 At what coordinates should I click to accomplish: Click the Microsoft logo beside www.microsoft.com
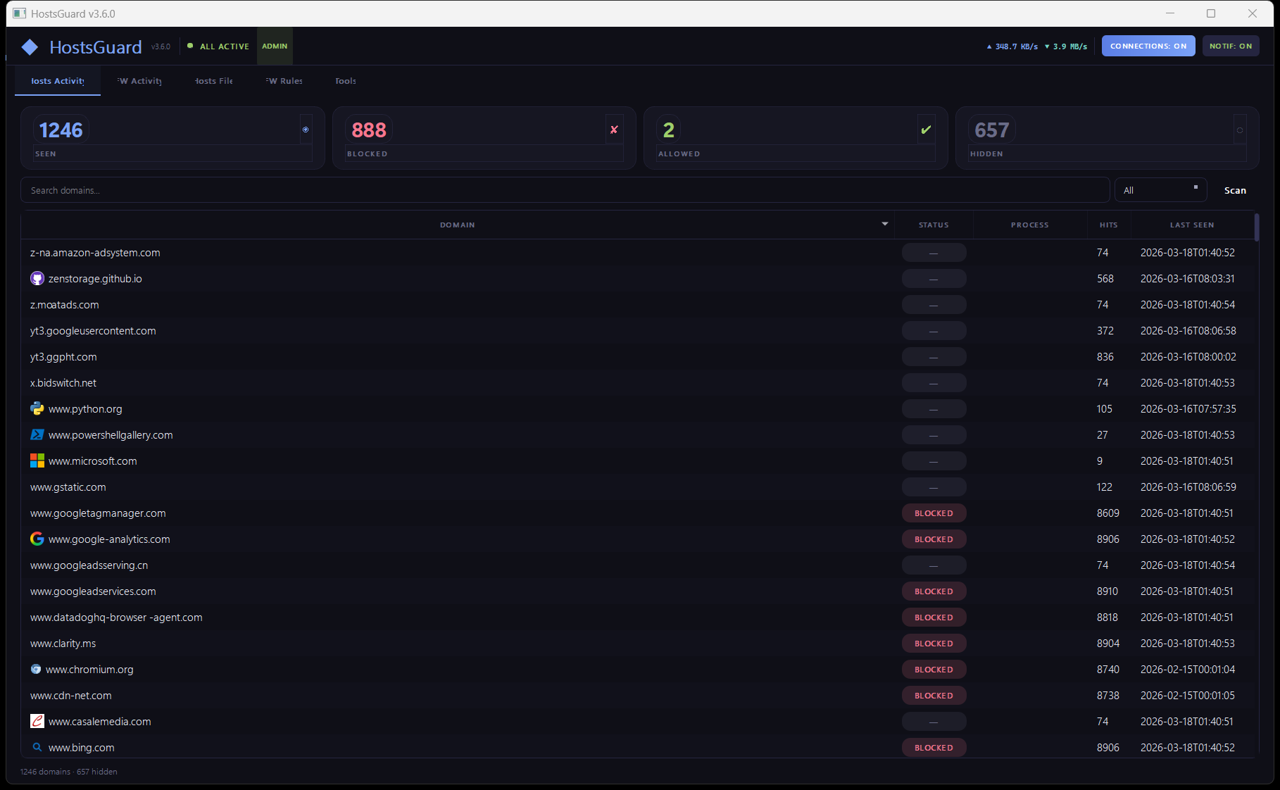click(37, 460)
